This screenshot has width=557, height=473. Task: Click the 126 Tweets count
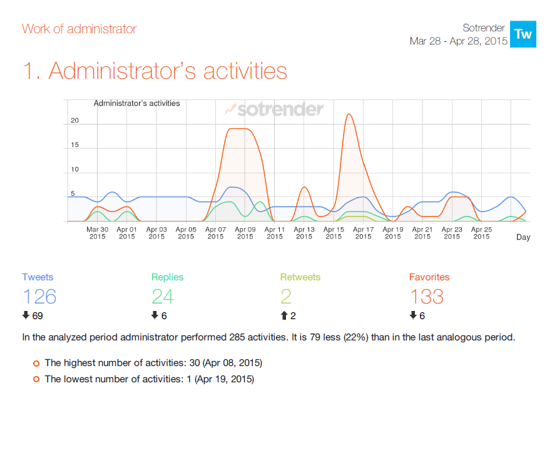[39, 296]
